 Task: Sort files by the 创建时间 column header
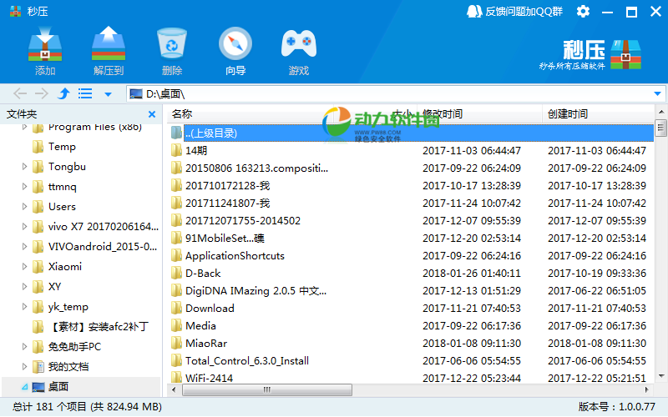click(568, 113)
